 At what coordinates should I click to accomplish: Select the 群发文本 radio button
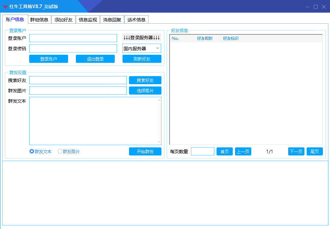pos(32,151)
